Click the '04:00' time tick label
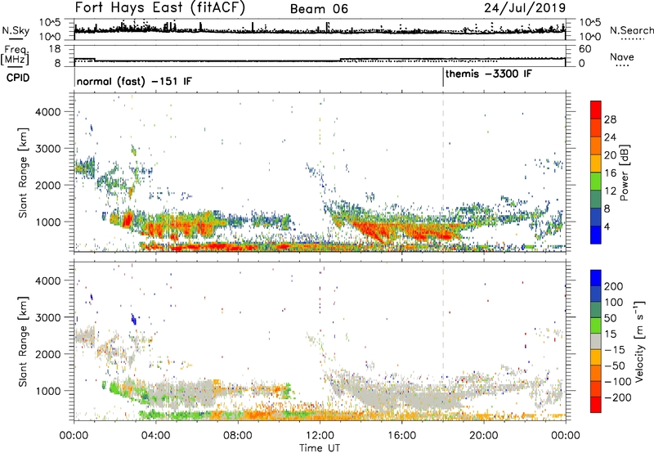This screenshot has width=654, height=453. click(x=156, y=436)
